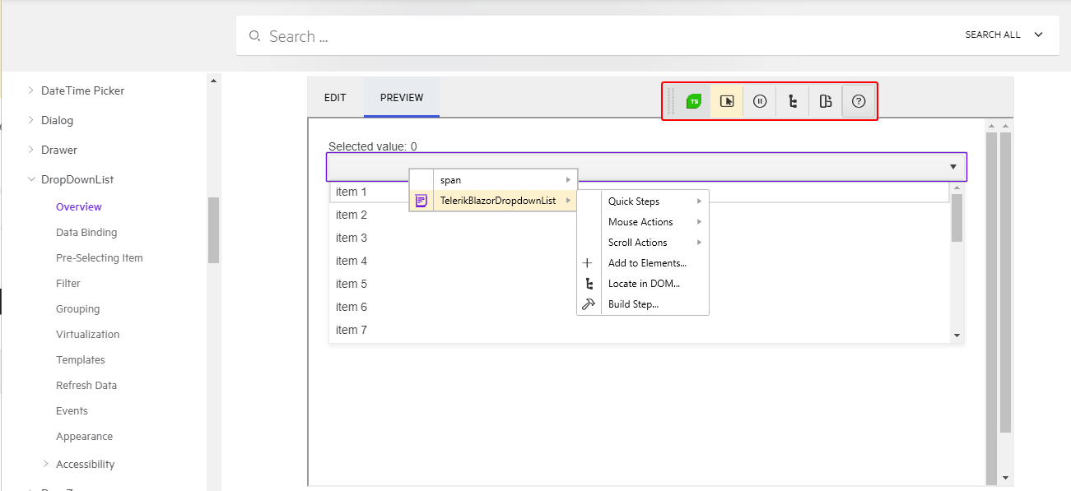Click the recorder toolbar drag grip handle
This screenshot has width=1071, height=491.
point(671,101)
